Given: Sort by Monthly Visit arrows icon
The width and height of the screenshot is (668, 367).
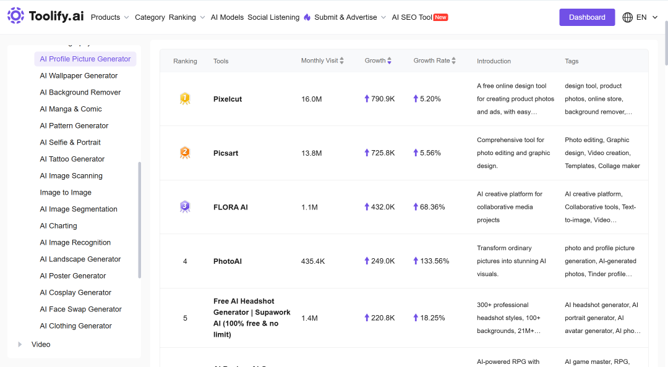Looking at the screenshot, I should (341, 61).
